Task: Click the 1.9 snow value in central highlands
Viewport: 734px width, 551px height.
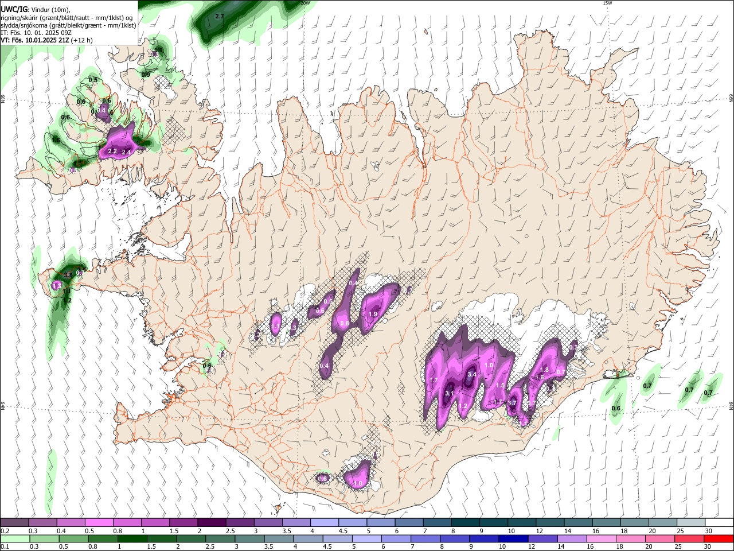Action: (373, 315)
